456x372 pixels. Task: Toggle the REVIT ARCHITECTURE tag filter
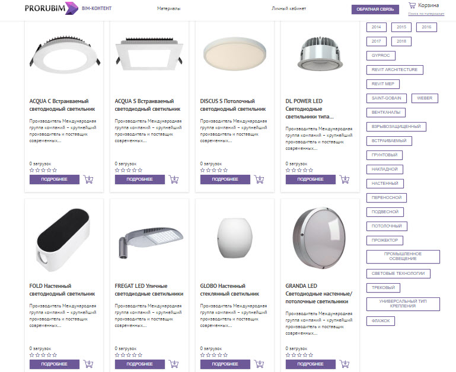395,70
